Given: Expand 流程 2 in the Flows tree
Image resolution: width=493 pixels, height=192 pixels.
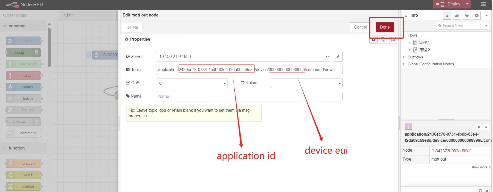Looking at the screenshot, I should [409, 50].
